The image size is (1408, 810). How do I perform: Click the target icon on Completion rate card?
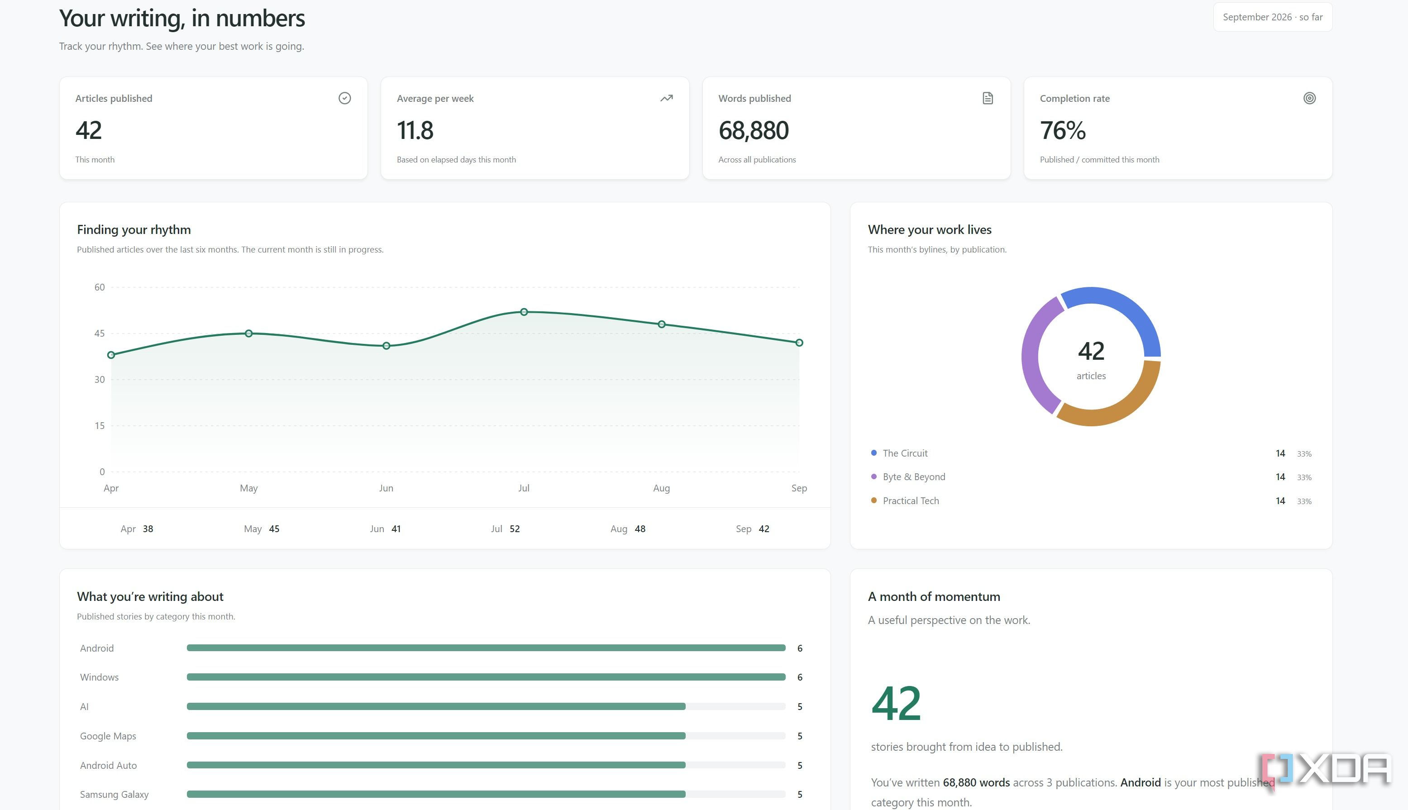1309,98
